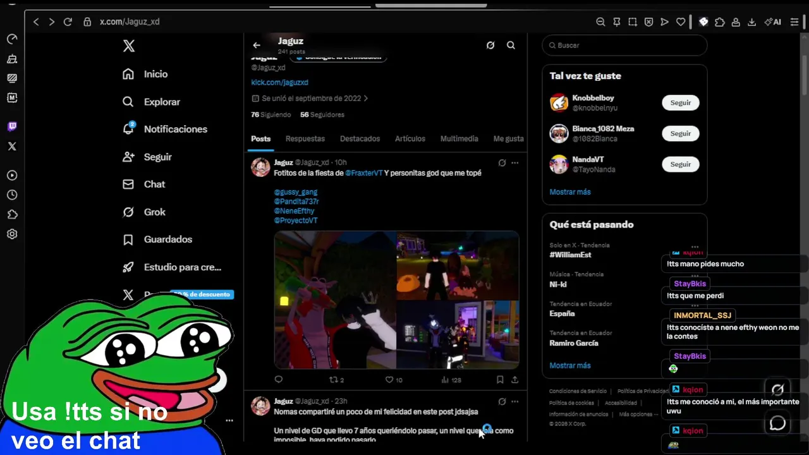
Task: Follow Bianca_1082 Meza with Seguir button
Action: 681,133
